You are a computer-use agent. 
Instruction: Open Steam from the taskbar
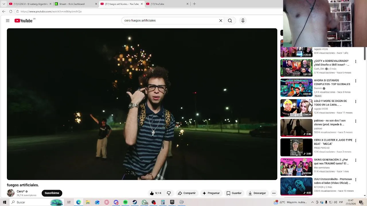pyautogui.click(x=135, y=202)
